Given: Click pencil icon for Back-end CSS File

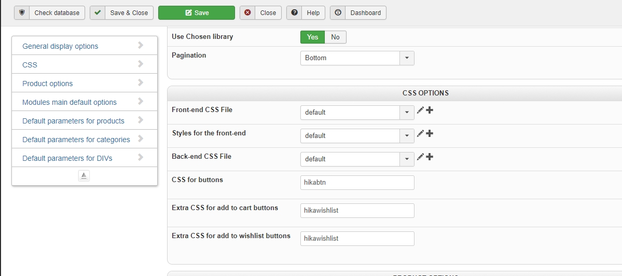Looking at the screenshot, I should coord(420,157).
